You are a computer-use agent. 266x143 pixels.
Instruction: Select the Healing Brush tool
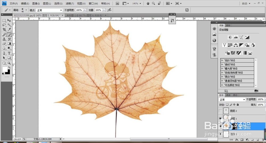click(4, 35)
